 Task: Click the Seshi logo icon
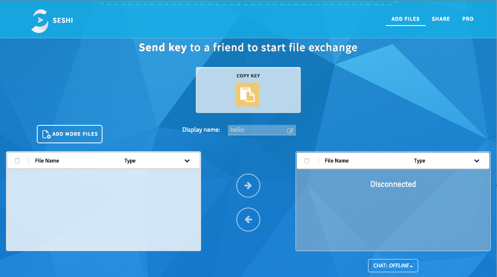pyautogui.click(x=40, y=21)
